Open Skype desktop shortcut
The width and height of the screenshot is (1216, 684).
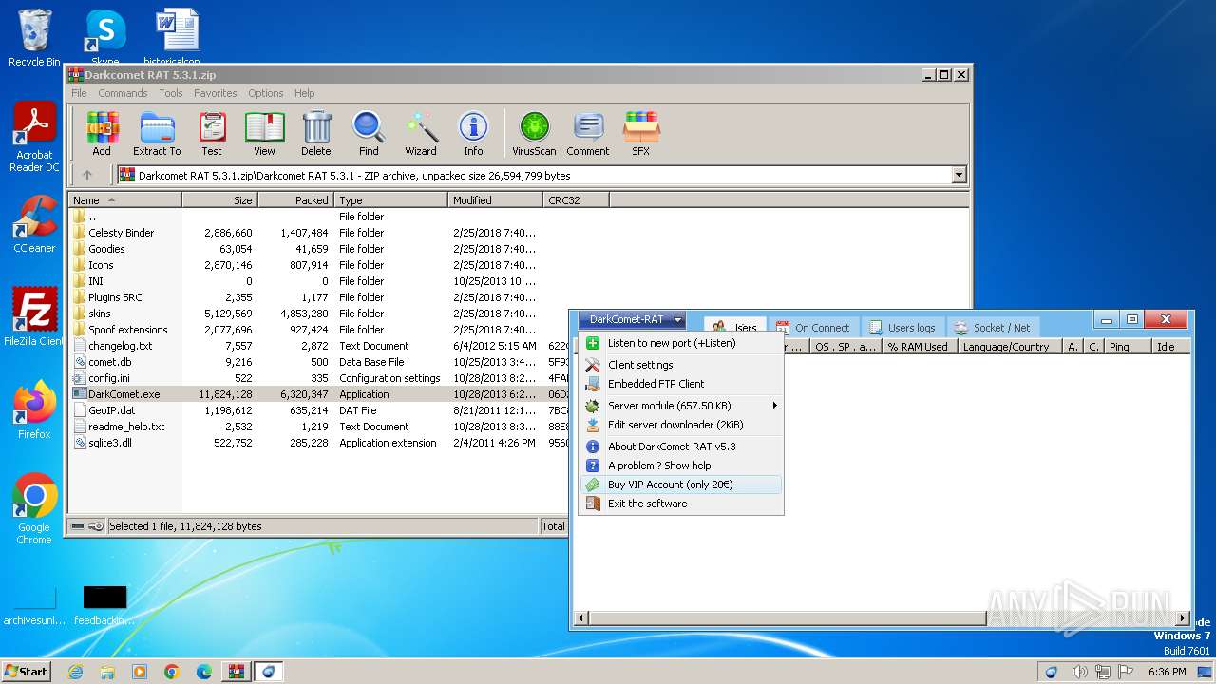pyautogui.click(x=104, y=38)
